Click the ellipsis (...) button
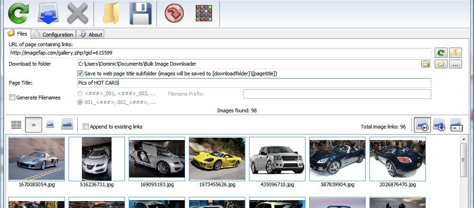The image size is (474, 208). click(x=455, y=64)
